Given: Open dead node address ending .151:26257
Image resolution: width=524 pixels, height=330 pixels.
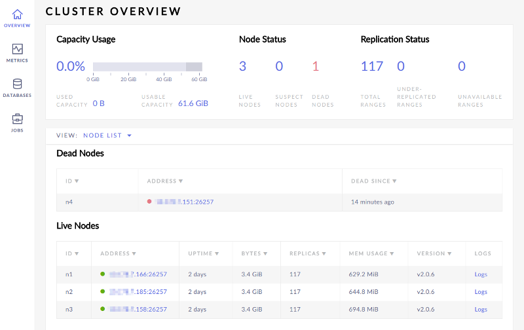Looking at the screenshot, I should tap(184, 202).
